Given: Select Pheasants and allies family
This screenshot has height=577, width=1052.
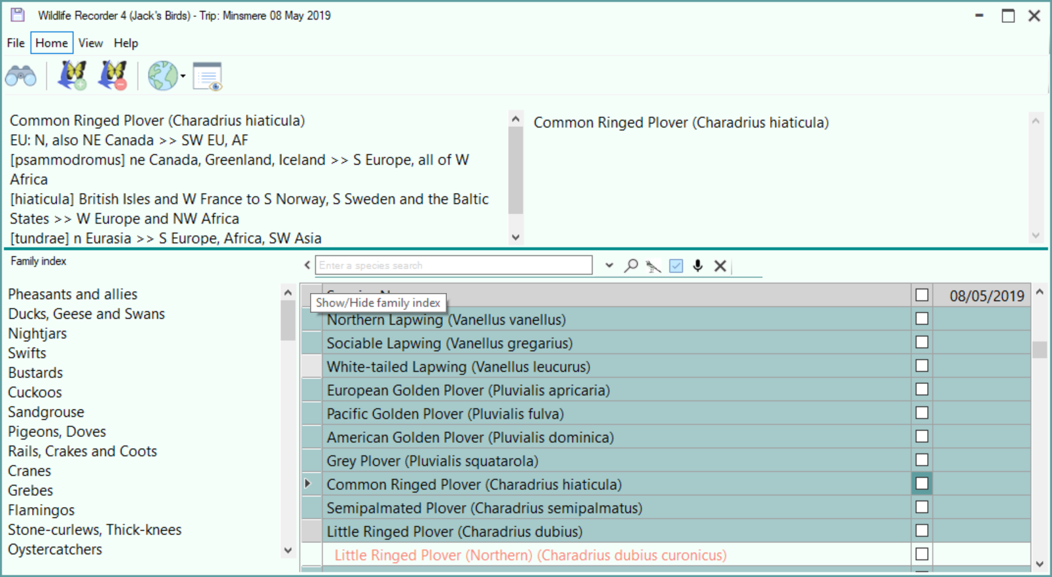Looking at the screenshot, I should [x=73, y=294].
